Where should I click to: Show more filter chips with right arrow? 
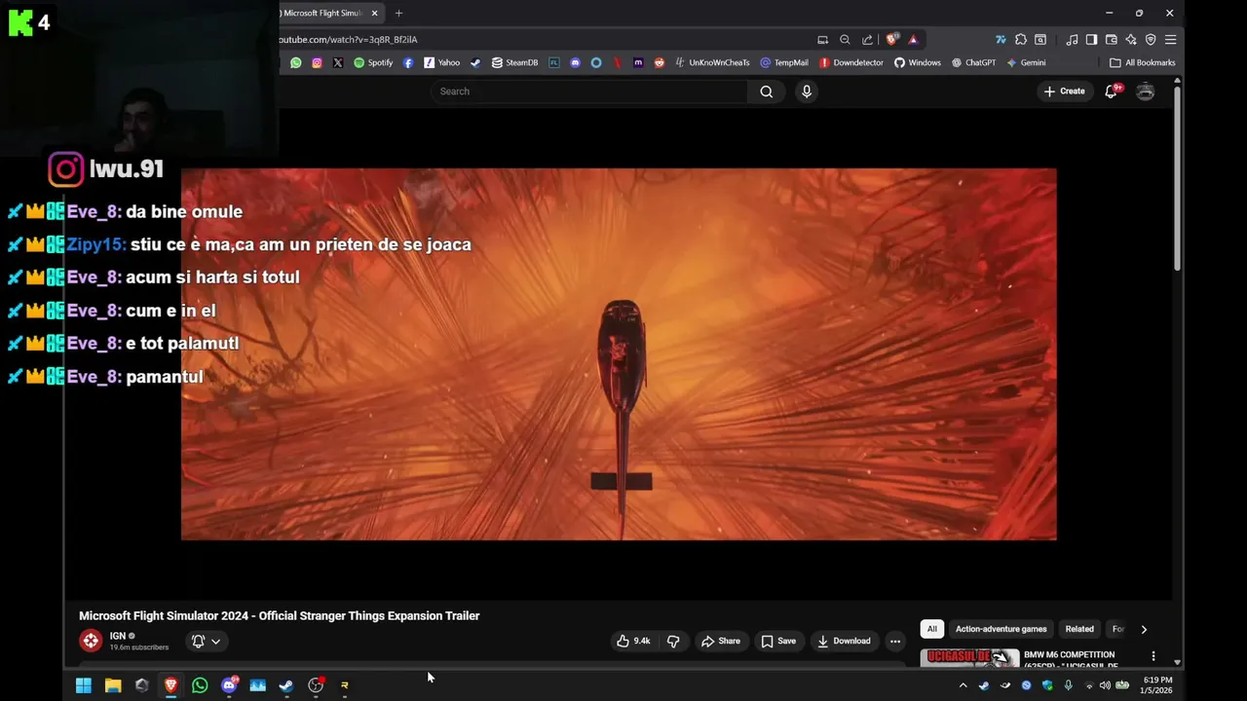click(x=1144, y=629)
